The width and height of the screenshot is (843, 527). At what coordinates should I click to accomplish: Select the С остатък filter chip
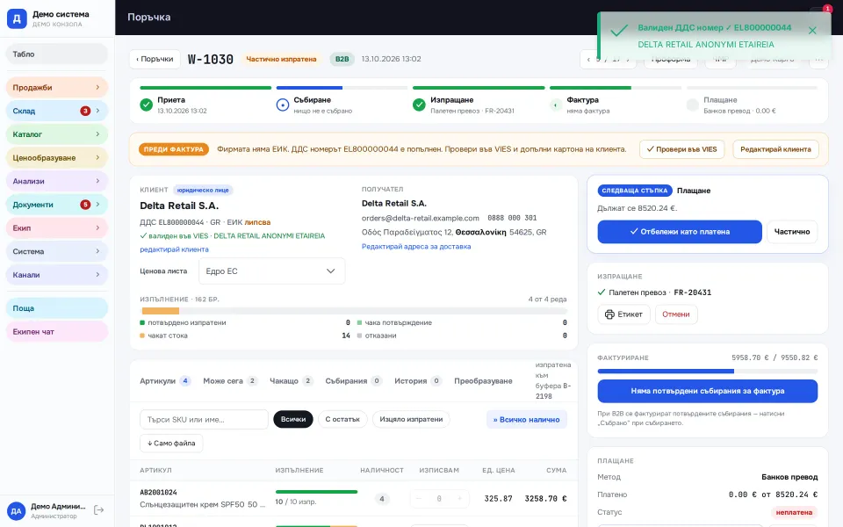point(342,420)
